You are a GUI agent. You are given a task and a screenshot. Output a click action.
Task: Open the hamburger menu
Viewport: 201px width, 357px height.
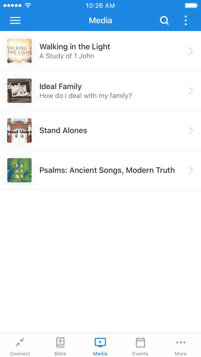click(x=15, y=20)
